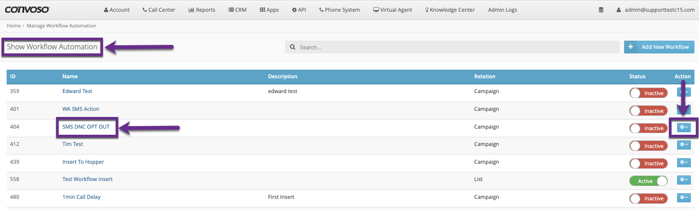Click the 'First Insert' description cell
Viewport: 699px width, 210px height.
pyautogui.click(x=281, y=197)
